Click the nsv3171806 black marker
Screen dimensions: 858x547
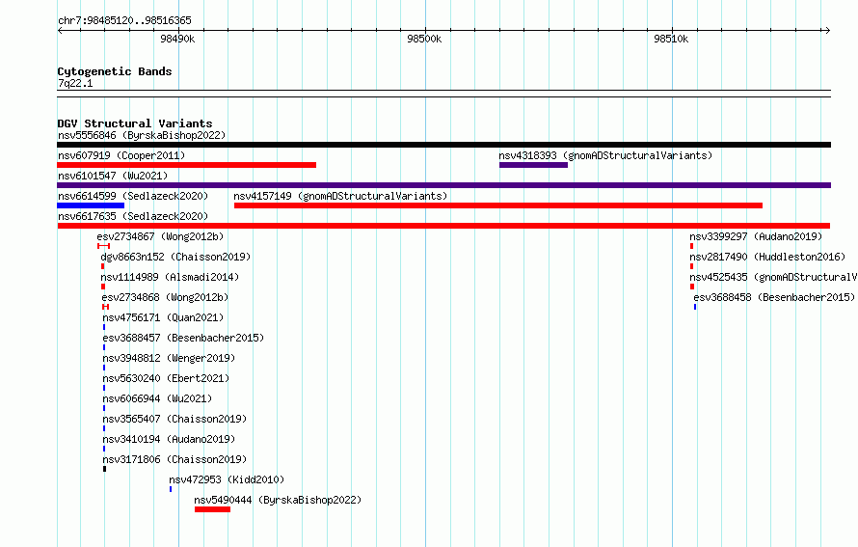104,469
